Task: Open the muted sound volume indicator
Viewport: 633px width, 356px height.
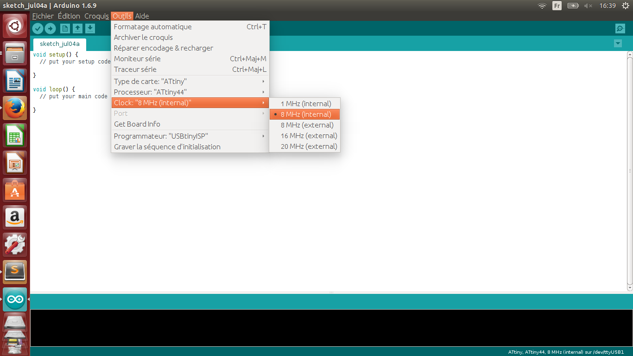Action: pyautogui.click(x=589, y=6)
